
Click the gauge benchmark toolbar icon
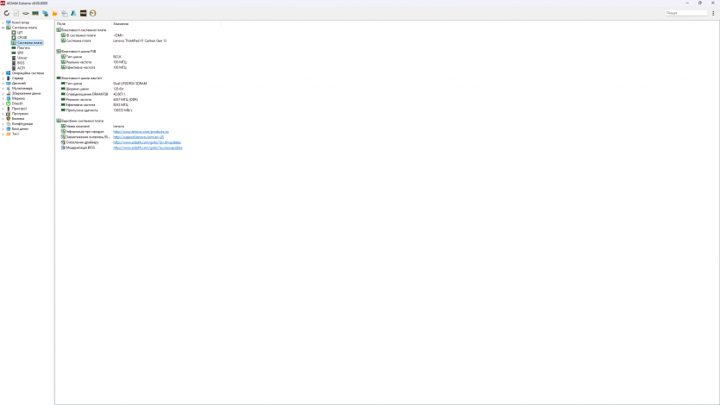point(92,13)
